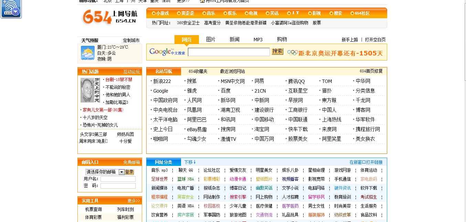Open the 搜索引擎 category link

coord(238,197)
